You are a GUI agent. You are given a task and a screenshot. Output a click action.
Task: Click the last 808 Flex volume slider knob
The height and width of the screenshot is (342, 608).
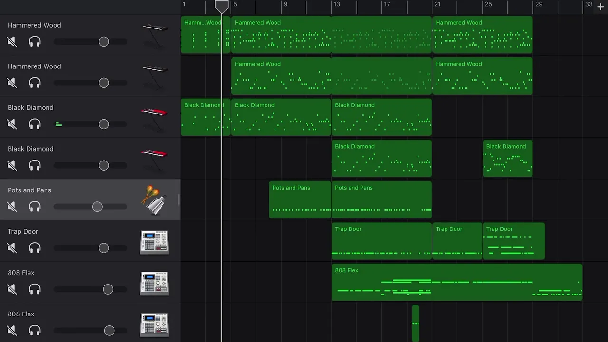click(x=110, y=331)
